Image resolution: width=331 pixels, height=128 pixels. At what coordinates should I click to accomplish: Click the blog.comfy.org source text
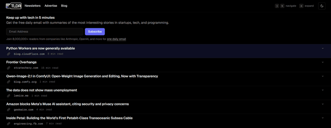25,82
